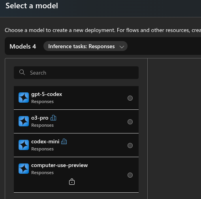Click the gpt-5-codex model icon
Viewport: 201px width, 199px height.
(x=24, y=98)
